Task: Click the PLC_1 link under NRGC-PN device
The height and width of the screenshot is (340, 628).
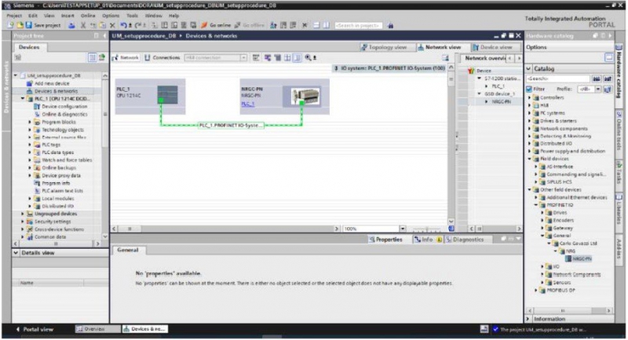Action: pos(247,104)
